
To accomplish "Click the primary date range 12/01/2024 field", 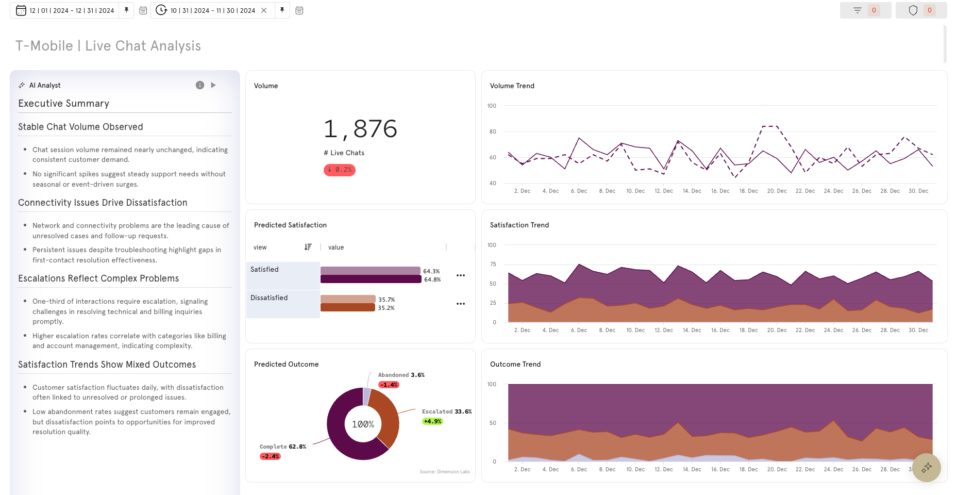I will (x=72, y=10).
